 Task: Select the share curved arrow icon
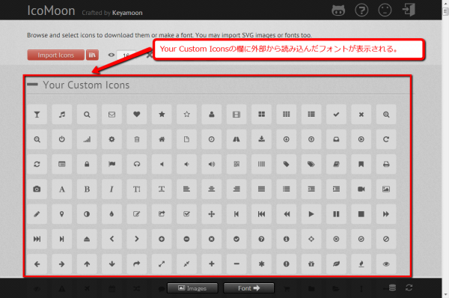[137, 264]
